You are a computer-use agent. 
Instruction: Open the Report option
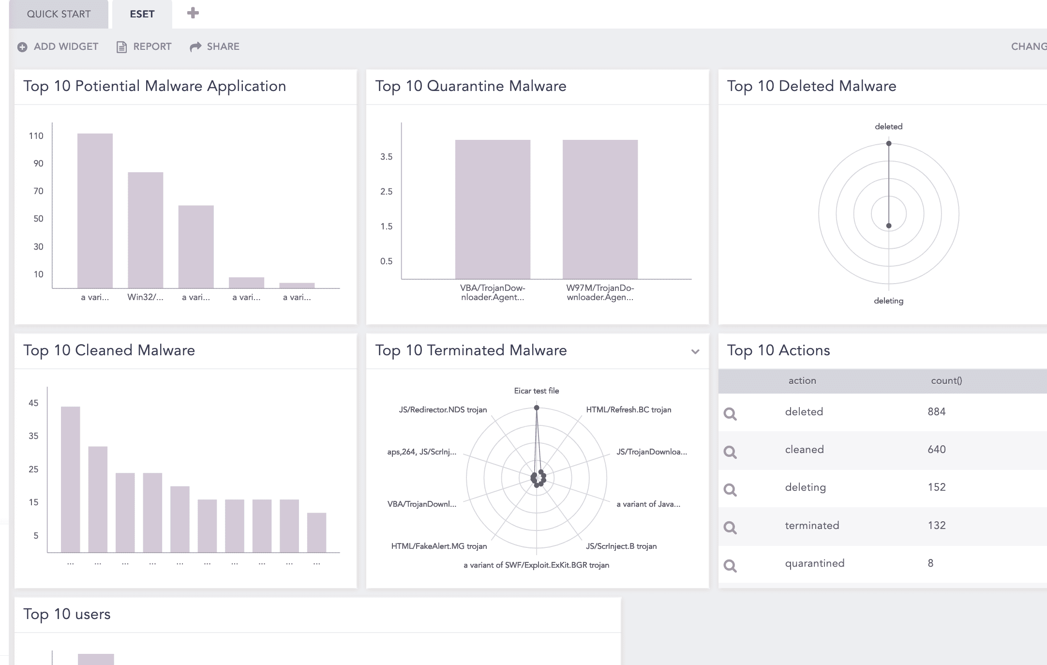click(152, 46)
